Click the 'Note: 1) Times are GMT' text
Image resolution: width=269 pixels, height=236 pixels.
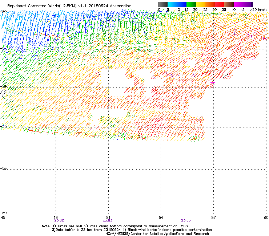click(63, 226)
